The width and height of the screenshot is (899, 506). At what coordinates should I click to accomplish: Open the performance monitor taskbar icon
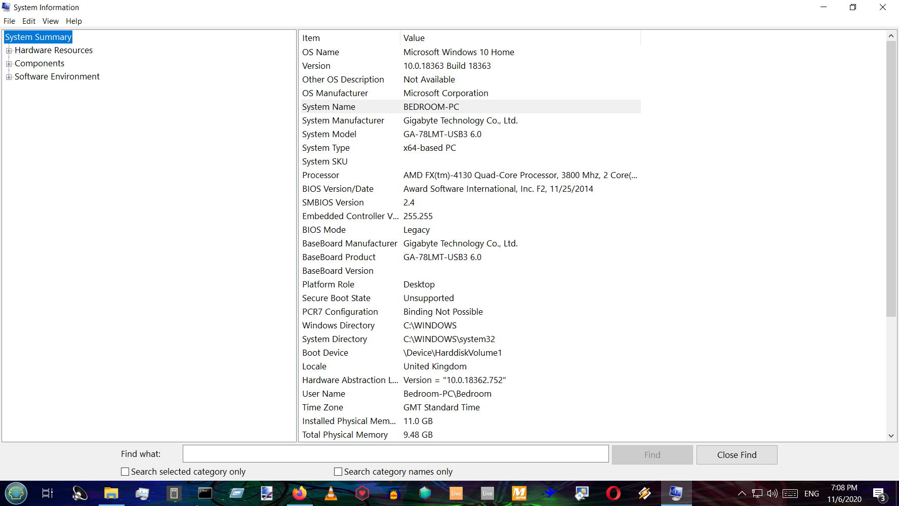(x=142, y=493)
